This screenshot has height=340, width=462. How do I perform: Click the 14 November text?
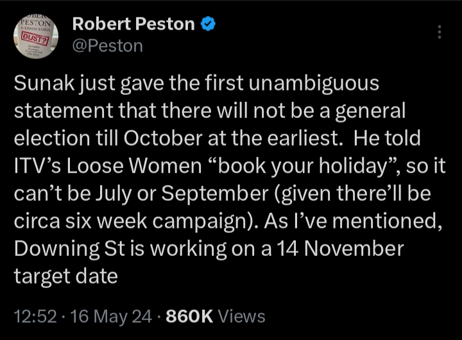(x=339, y=249)
